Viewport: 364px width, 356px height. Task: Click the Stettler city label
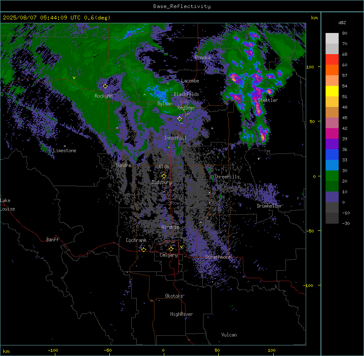click(x=268, y=100)
